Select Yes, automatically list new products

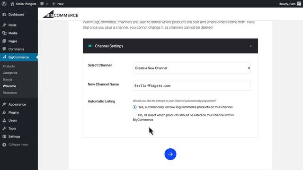pyautogui.click(x=134, y=107)
